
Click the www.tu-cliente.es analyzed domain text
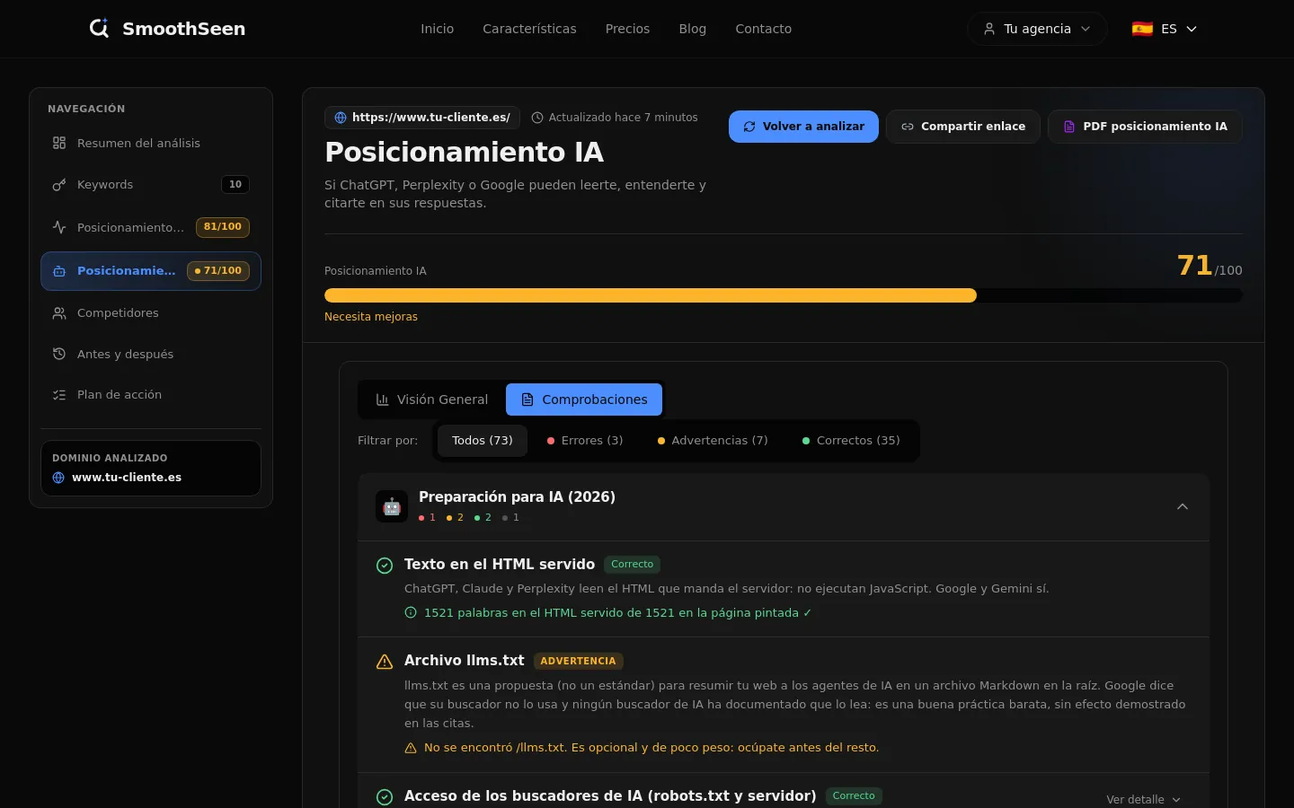click(127, 478)
